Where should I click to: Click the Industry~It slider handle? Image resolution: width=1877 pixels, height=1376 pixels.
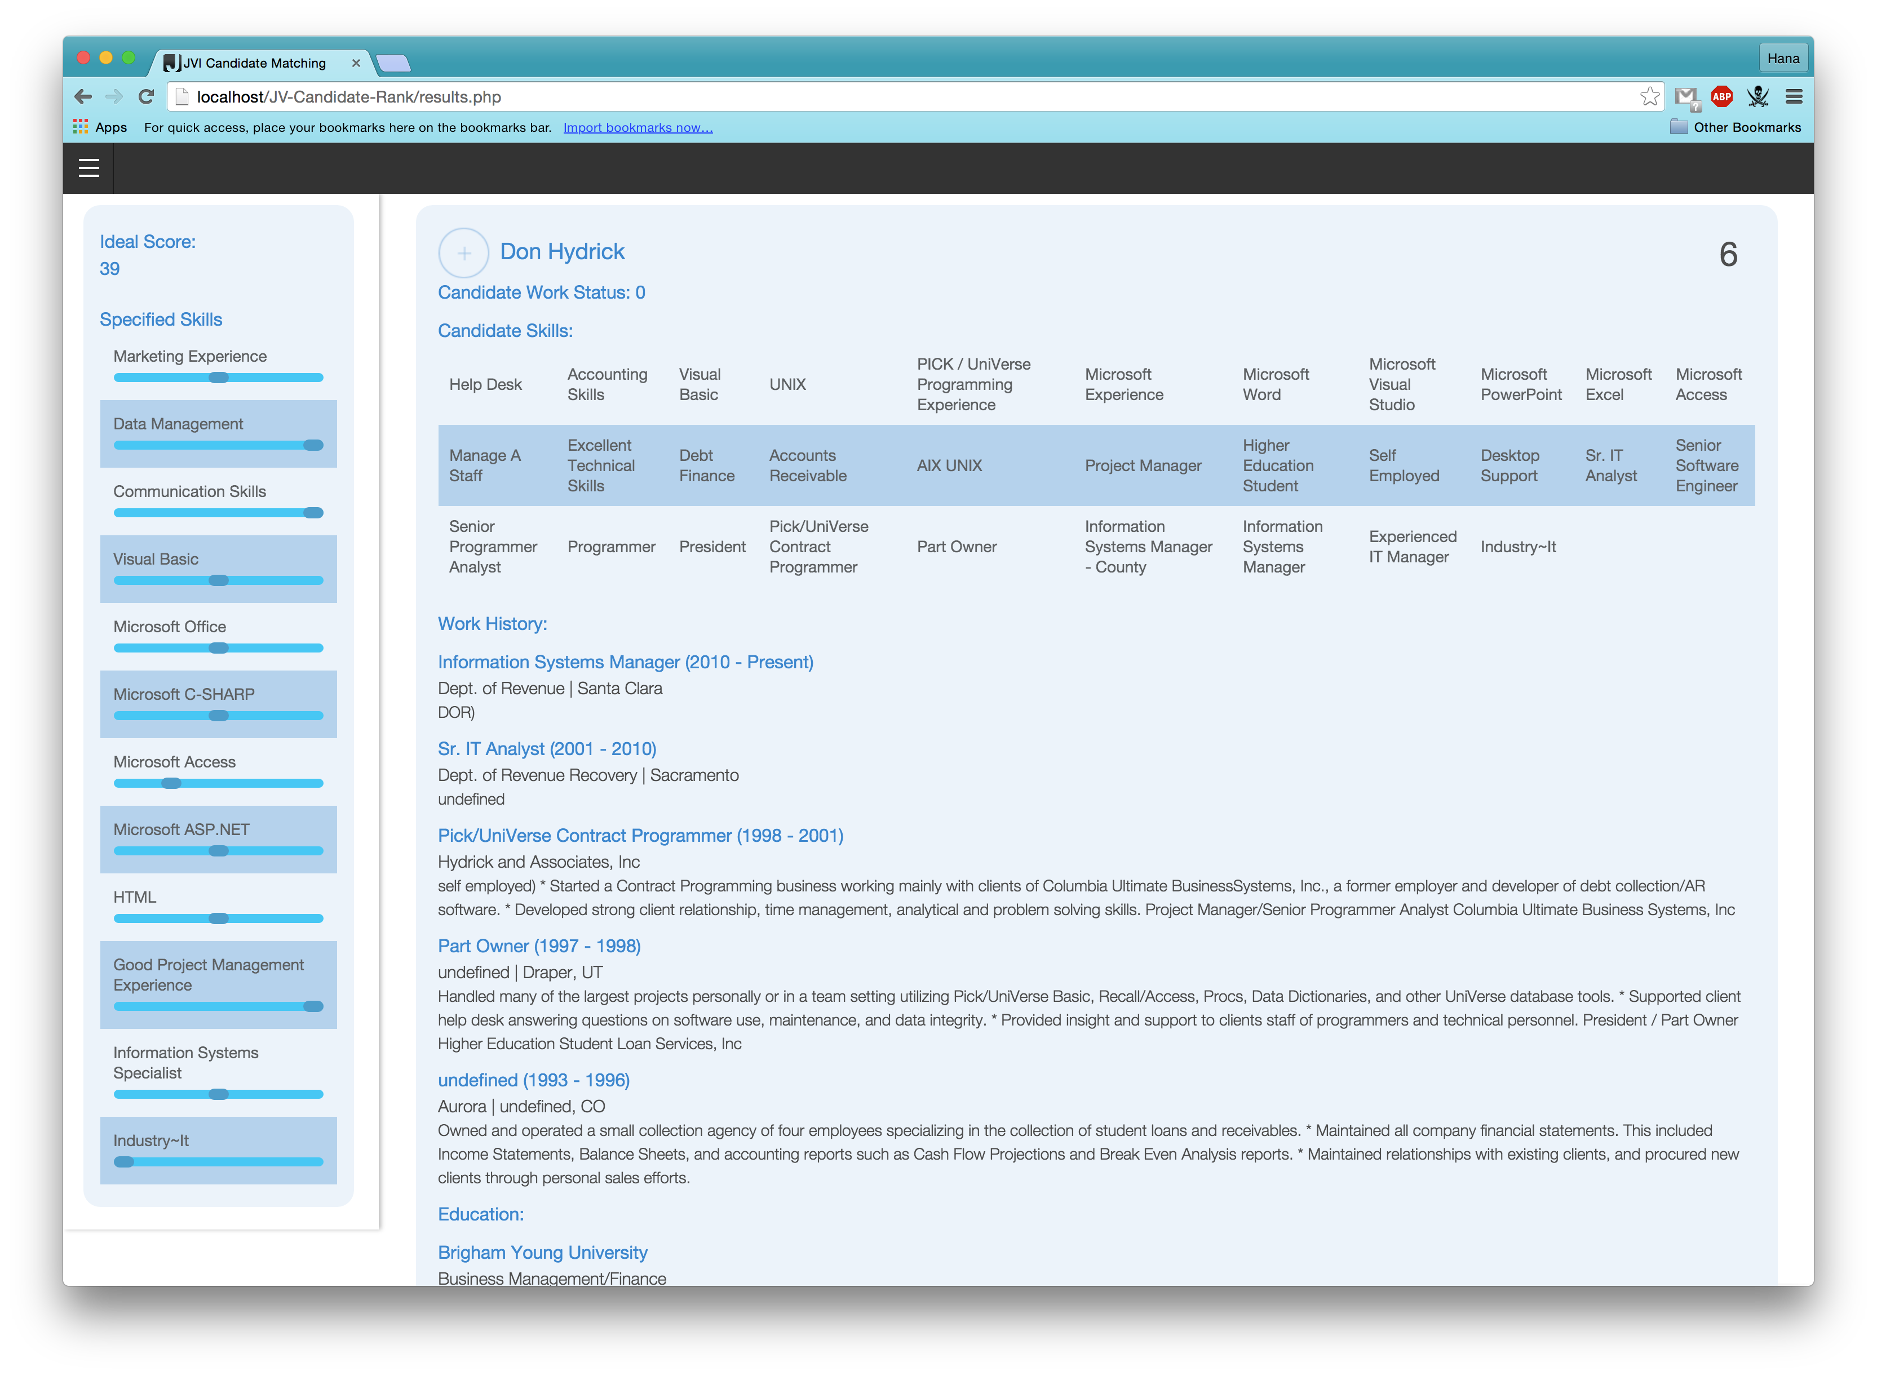[124, 1162]
